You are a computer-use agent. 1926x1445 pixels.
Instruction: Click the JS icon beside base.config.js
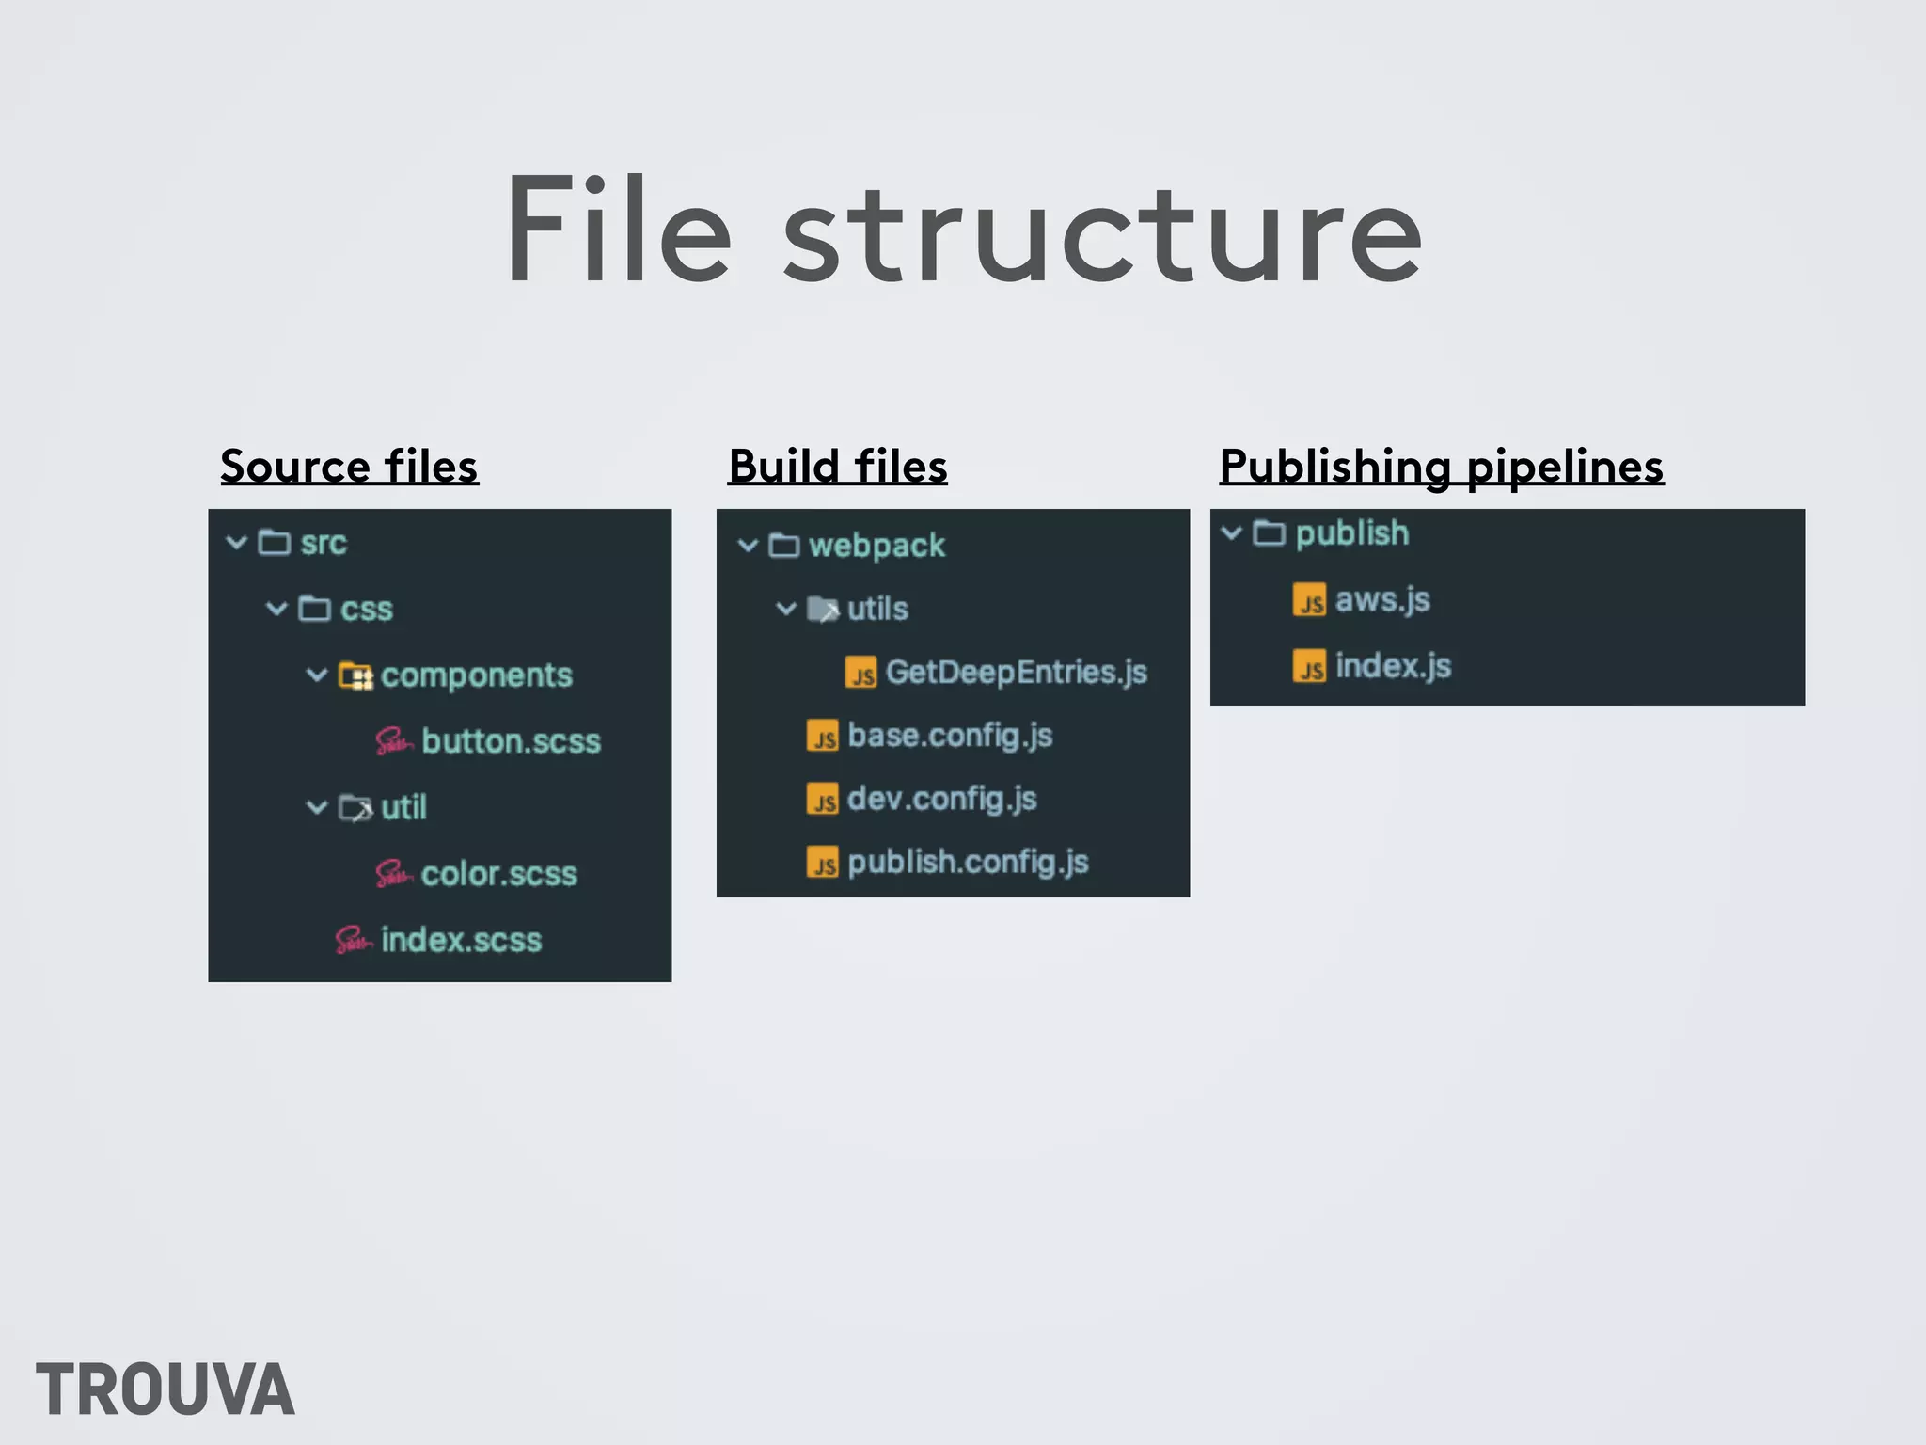click(823, 736)
